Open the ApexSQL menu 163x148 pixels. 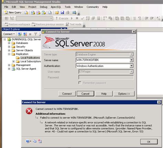pyautogui.click(x=56, y=7)
